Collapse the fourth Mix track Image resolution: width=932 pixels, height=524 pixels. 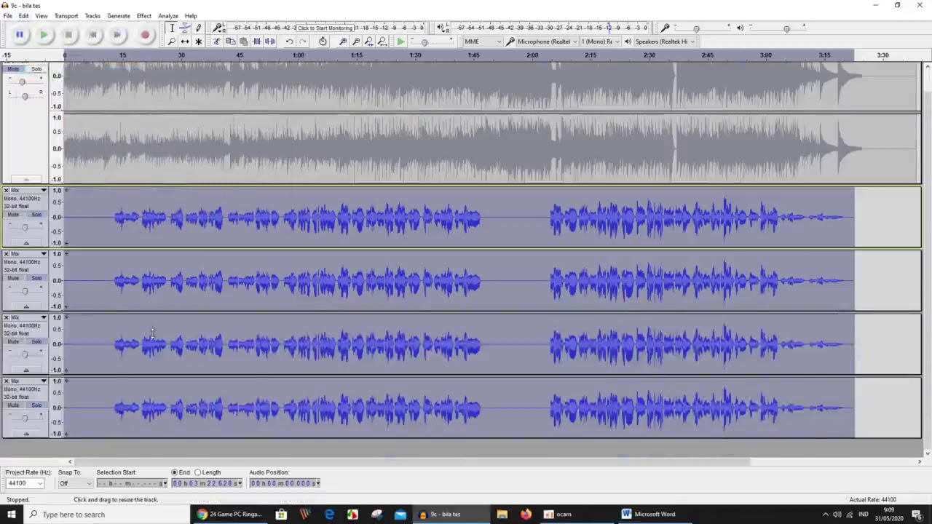point(25,434)
